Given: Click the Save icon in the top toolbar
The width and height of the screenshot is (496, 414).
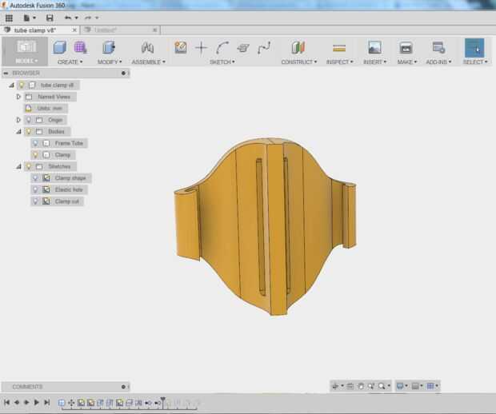Looking at the screenshot, I should click(x=50, y=18).
